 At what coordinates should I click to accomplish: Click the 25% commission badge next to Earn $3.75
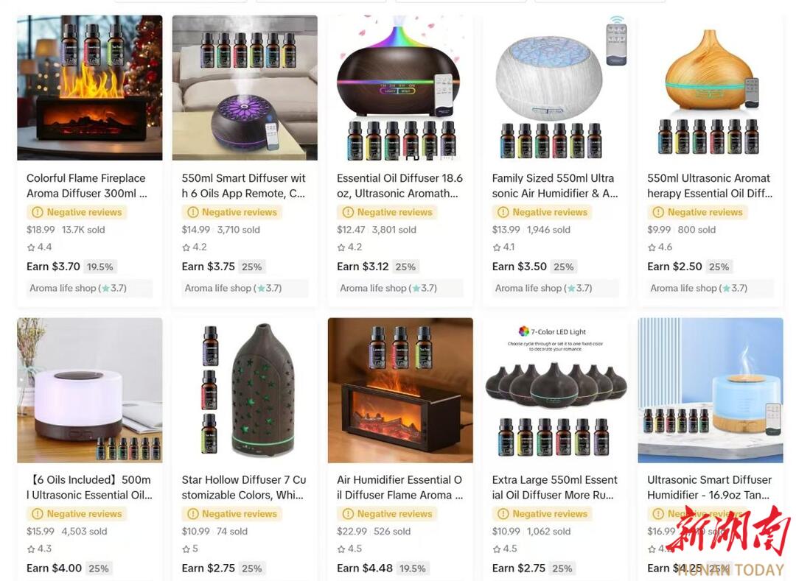click(x=252, y=267)
